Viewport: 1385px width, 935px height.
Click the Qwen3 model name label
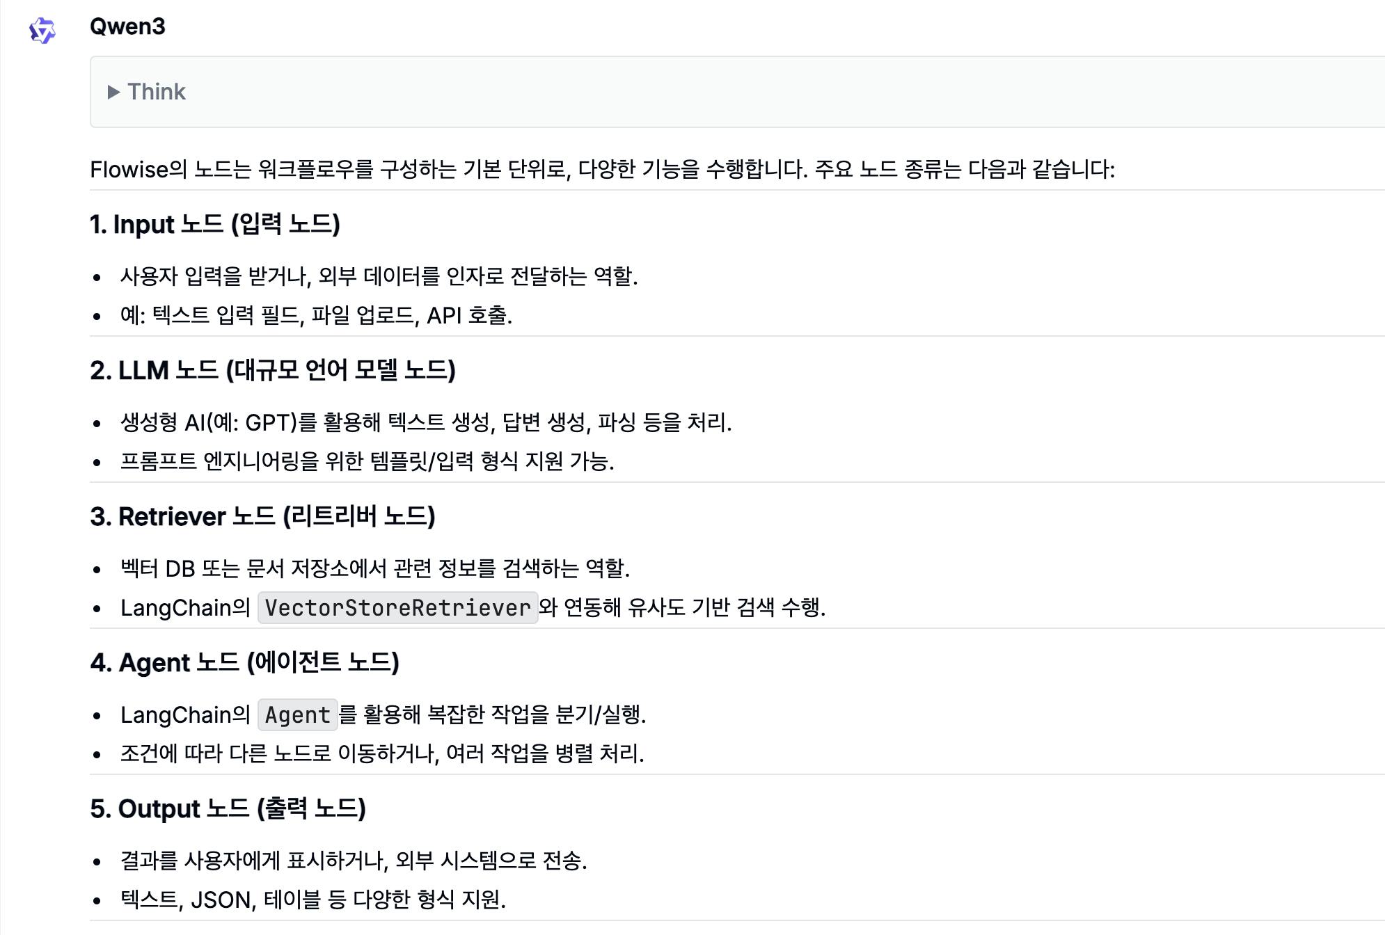(x=127, y=26)
